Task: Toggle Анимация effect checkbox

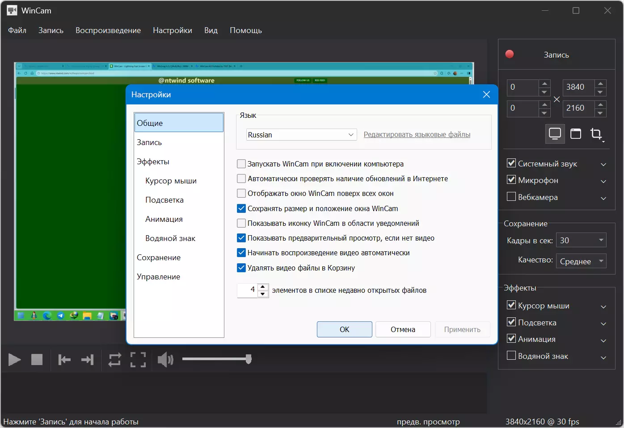Action: 511,338
